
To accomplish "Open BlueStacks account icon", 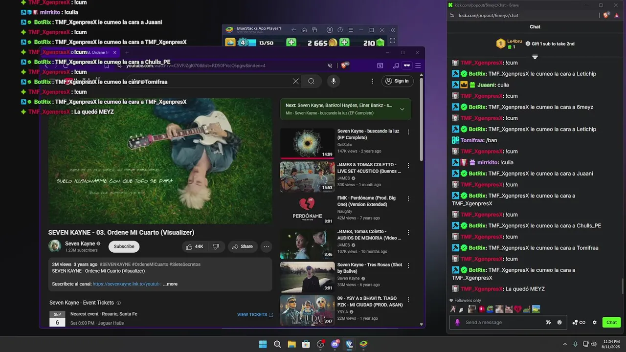I will [x=330, y=30].
